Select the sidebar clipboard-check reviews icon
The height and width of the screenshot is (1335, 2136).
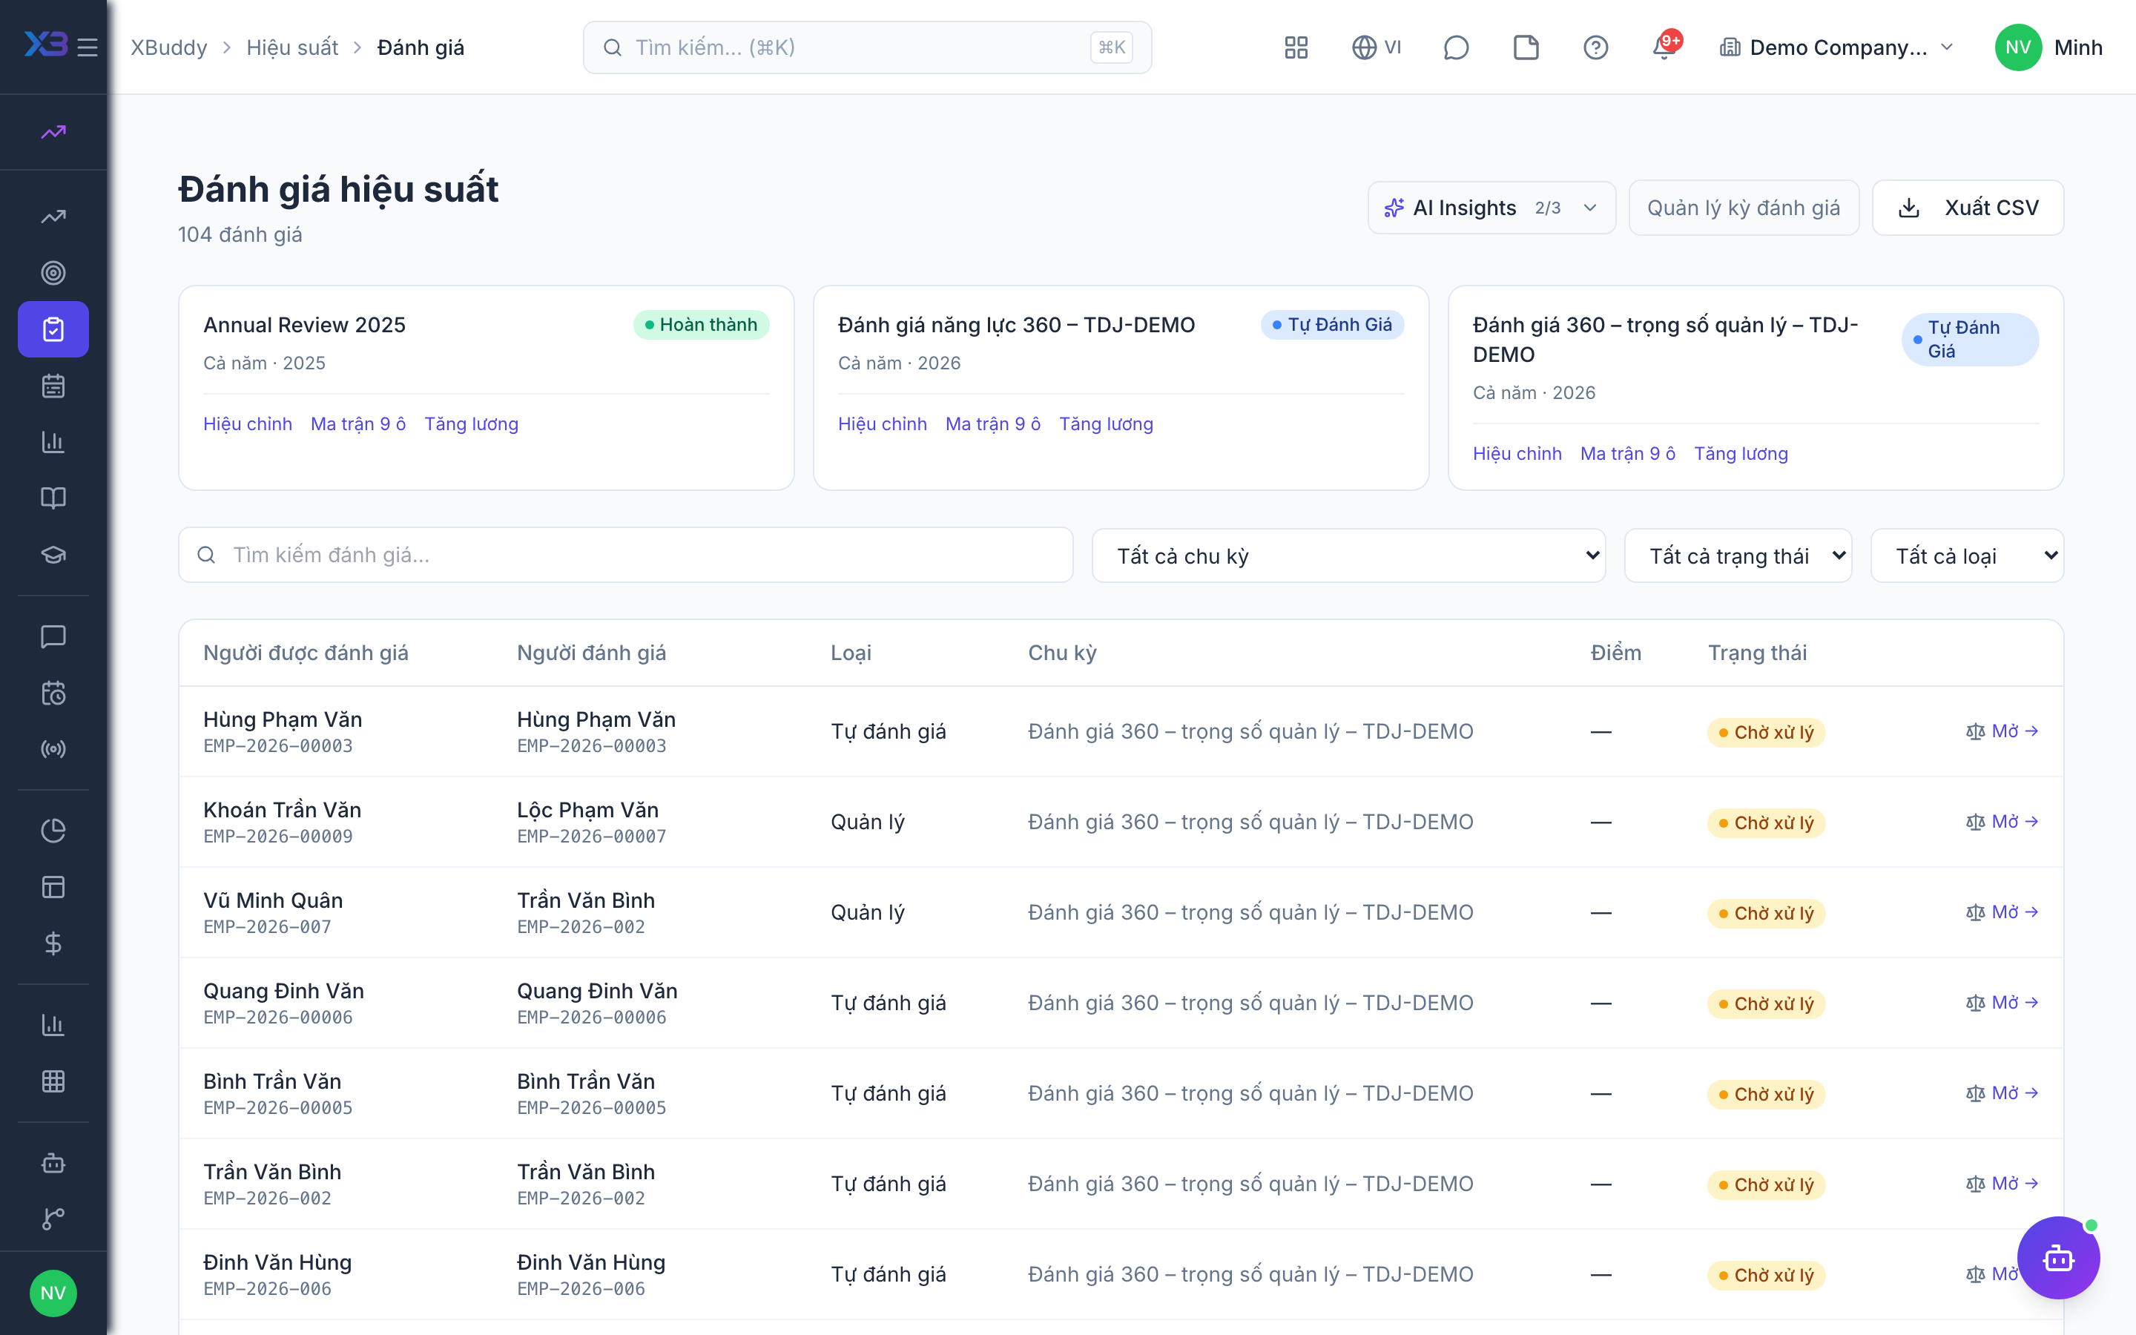(53, 329)
